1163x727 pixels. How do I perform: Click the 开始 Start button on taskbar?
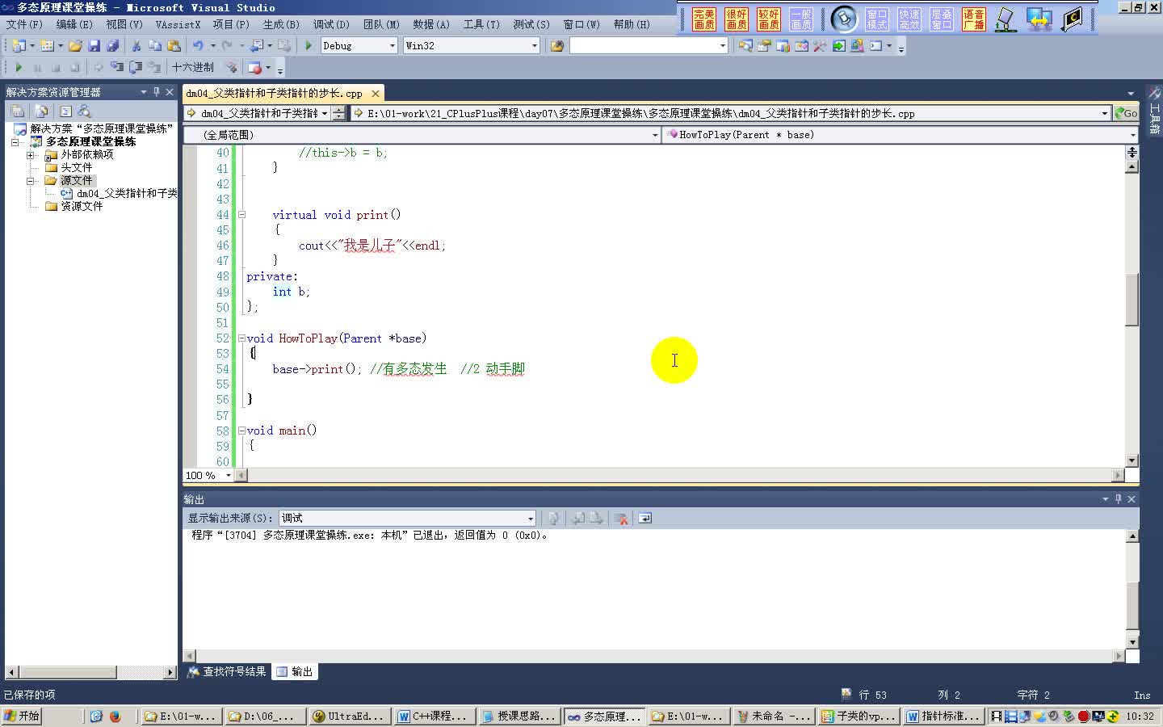(22, 716)
